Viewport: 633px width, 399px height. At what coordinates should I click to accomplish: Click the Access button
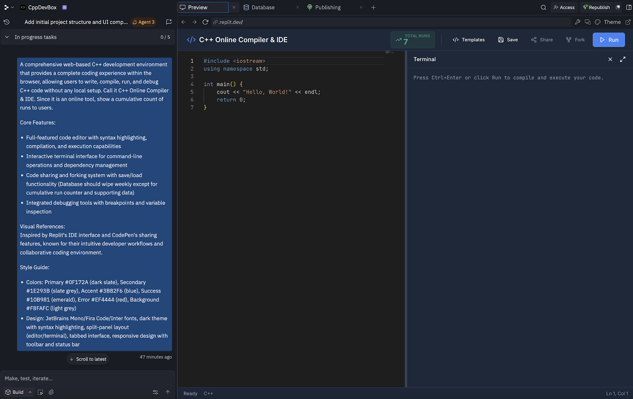[x=564, y=7]
